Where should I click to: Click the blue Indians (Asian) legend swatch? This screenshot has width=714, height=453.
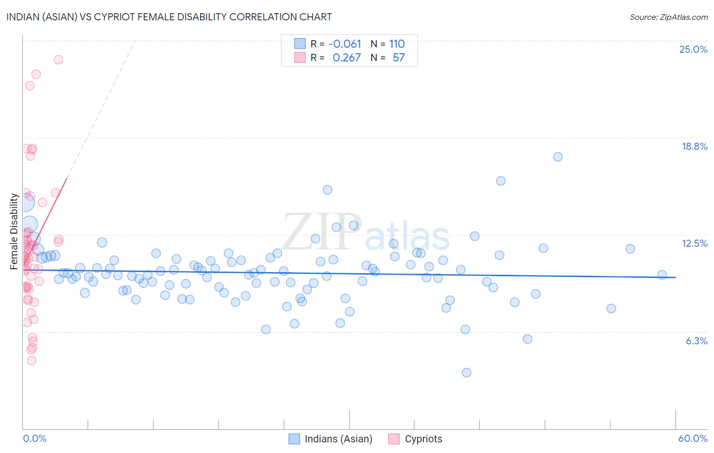294,439
